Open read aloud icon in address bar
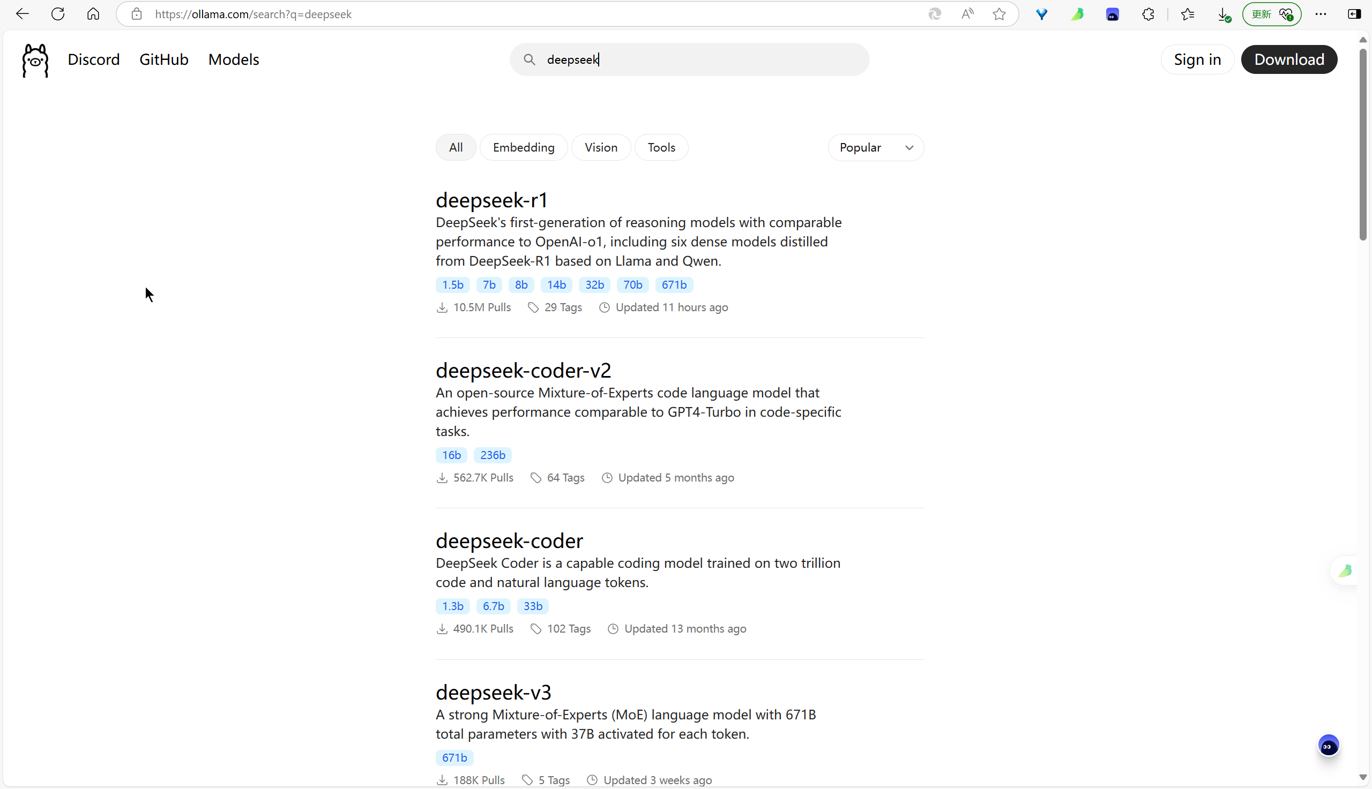 [967, 14]
